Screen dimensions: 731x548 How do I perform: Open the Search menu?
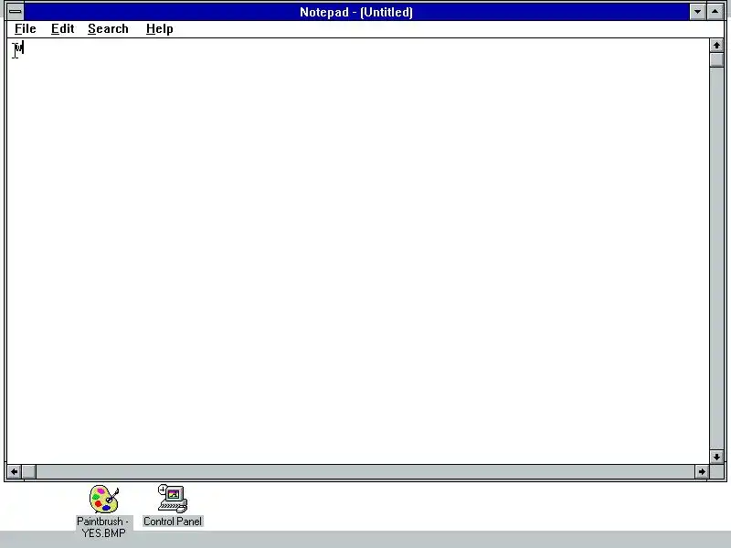click(108, 29)
